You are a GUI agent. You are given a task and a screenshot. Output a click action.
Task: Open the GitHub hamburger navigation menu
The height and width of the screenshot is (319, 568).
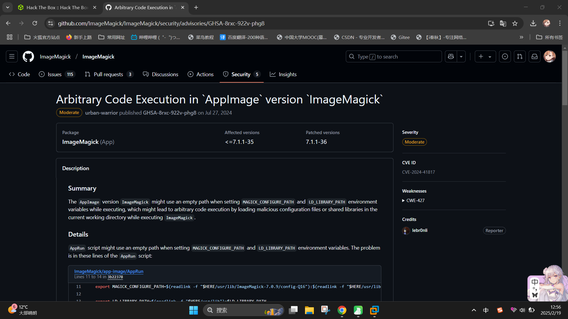[12, 56]
